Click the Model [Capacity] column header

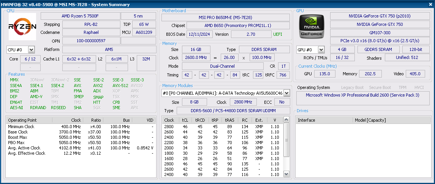point(370,120)
